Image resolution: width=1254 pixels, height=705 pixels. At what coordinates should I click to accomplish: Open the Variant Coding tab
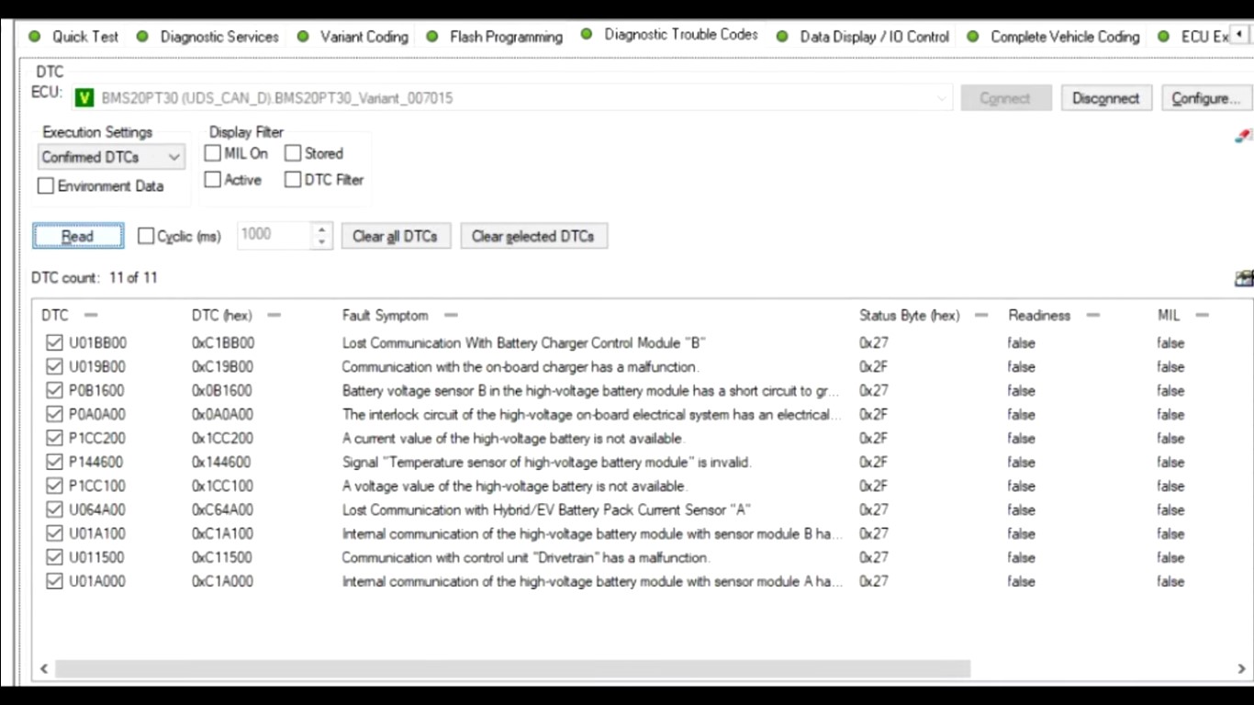click(x=364, y=37)
